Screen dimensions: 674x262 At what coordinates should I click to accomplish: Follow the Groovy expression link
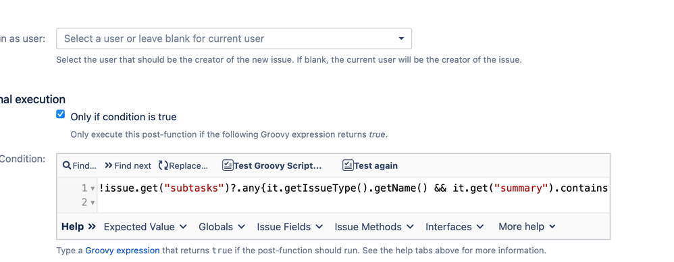click(122, 251)
